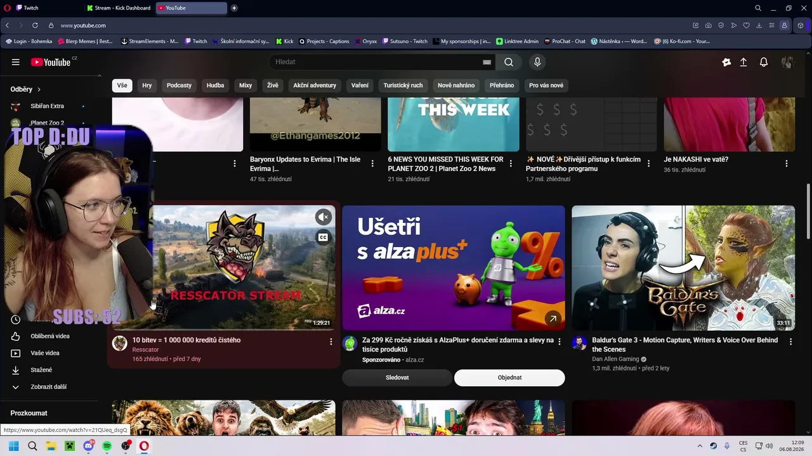Click the Objednat button

(509, 377)
